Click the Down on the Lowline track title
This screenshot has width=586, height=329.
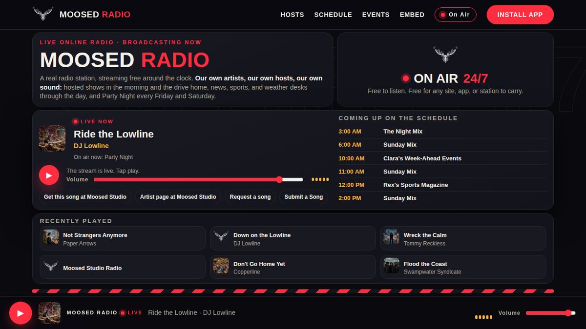point(262,235)
